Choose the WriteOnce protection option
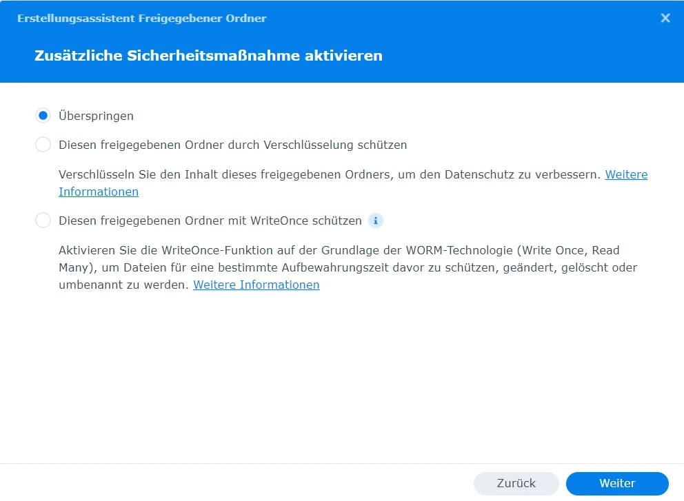Viewport: 684px width, 501px height. 43,221
